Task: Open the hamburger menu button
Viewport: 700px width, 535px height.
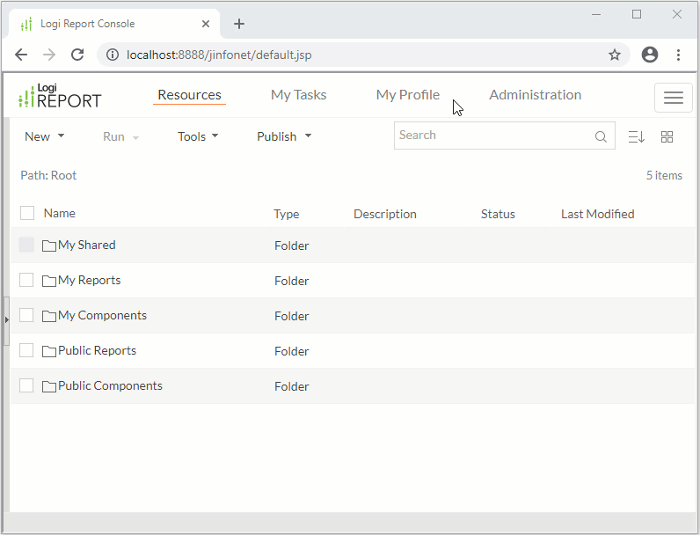Action: tap(673, 98)
